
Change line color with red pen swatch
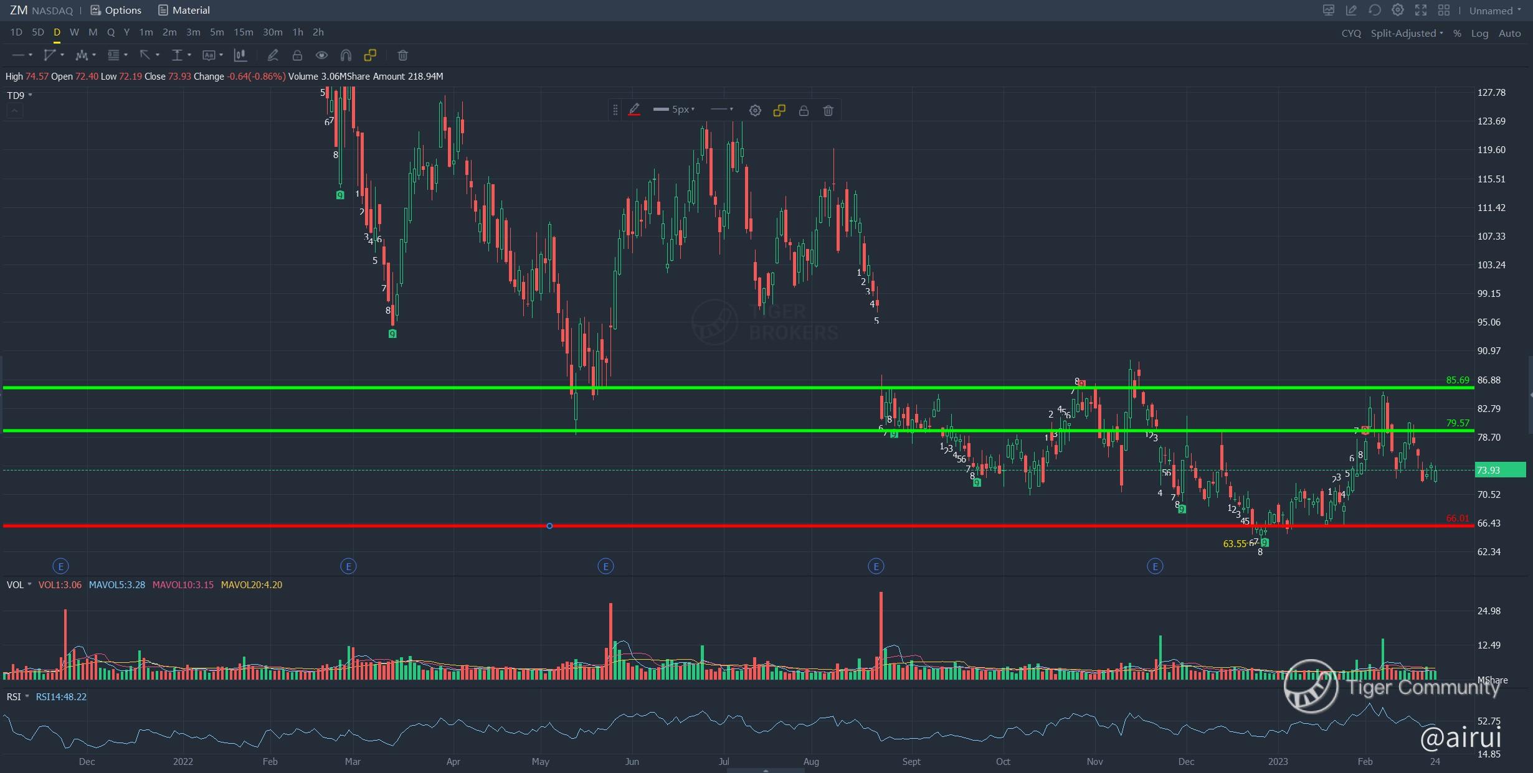pyautogui.click(x=634, y=110)
